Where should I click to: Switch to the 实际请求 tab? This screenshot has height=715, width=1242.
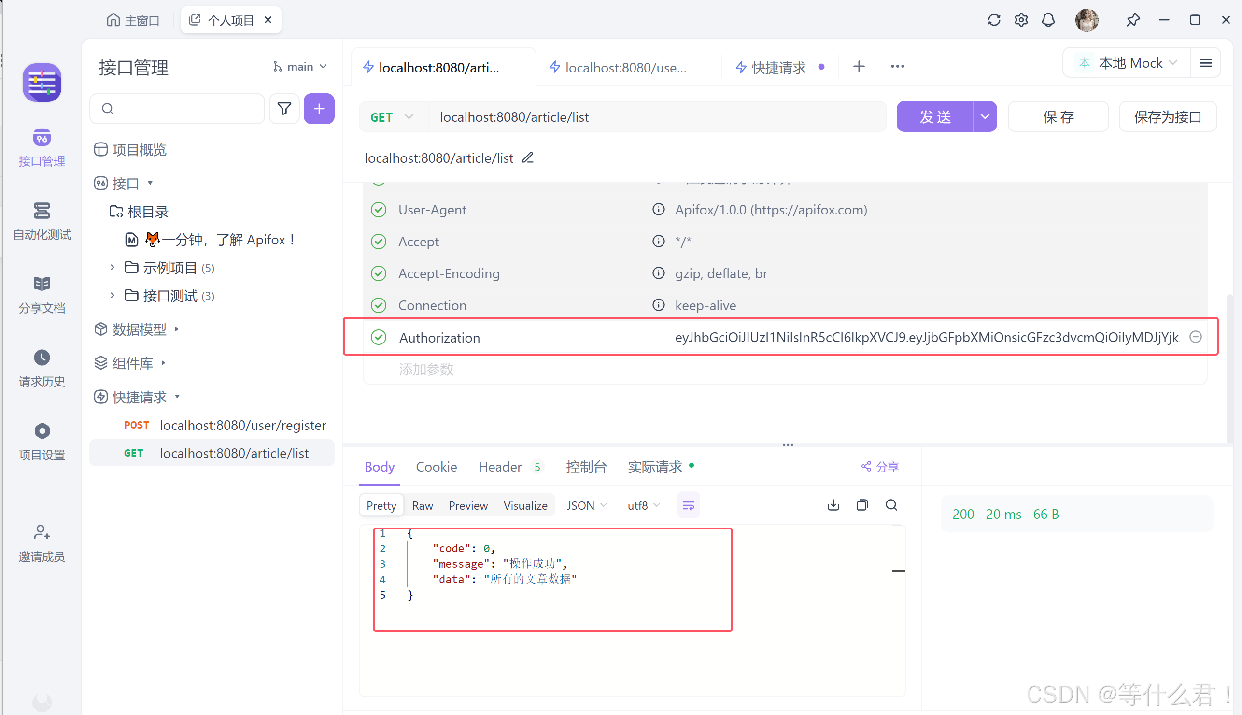[655, 467]
